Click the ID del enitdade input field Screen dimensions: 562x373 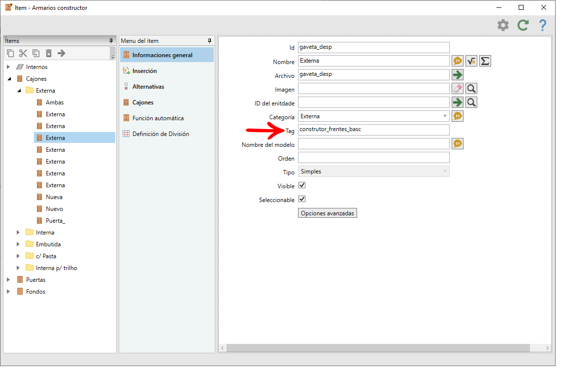373,102
